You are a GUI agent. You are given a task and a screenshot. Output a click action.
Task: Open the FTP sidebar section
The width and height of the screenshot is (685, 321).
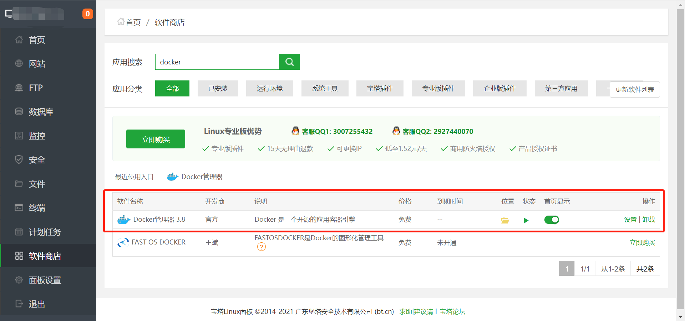point(48,88)
